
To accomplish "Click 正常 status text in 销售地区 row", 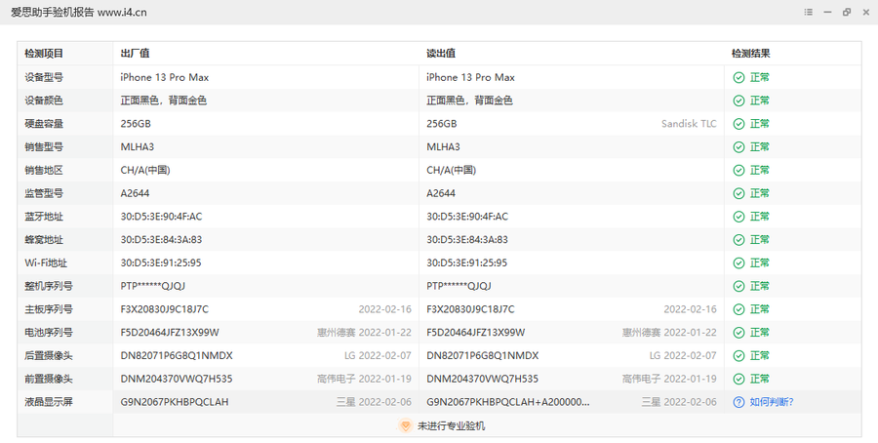I will point(760,170).
